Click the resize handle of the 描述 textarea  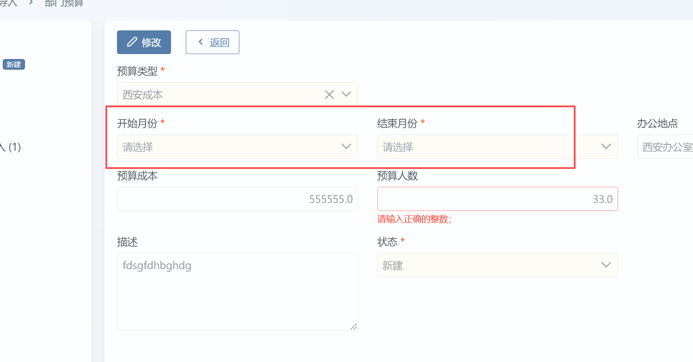coord(354,327)
